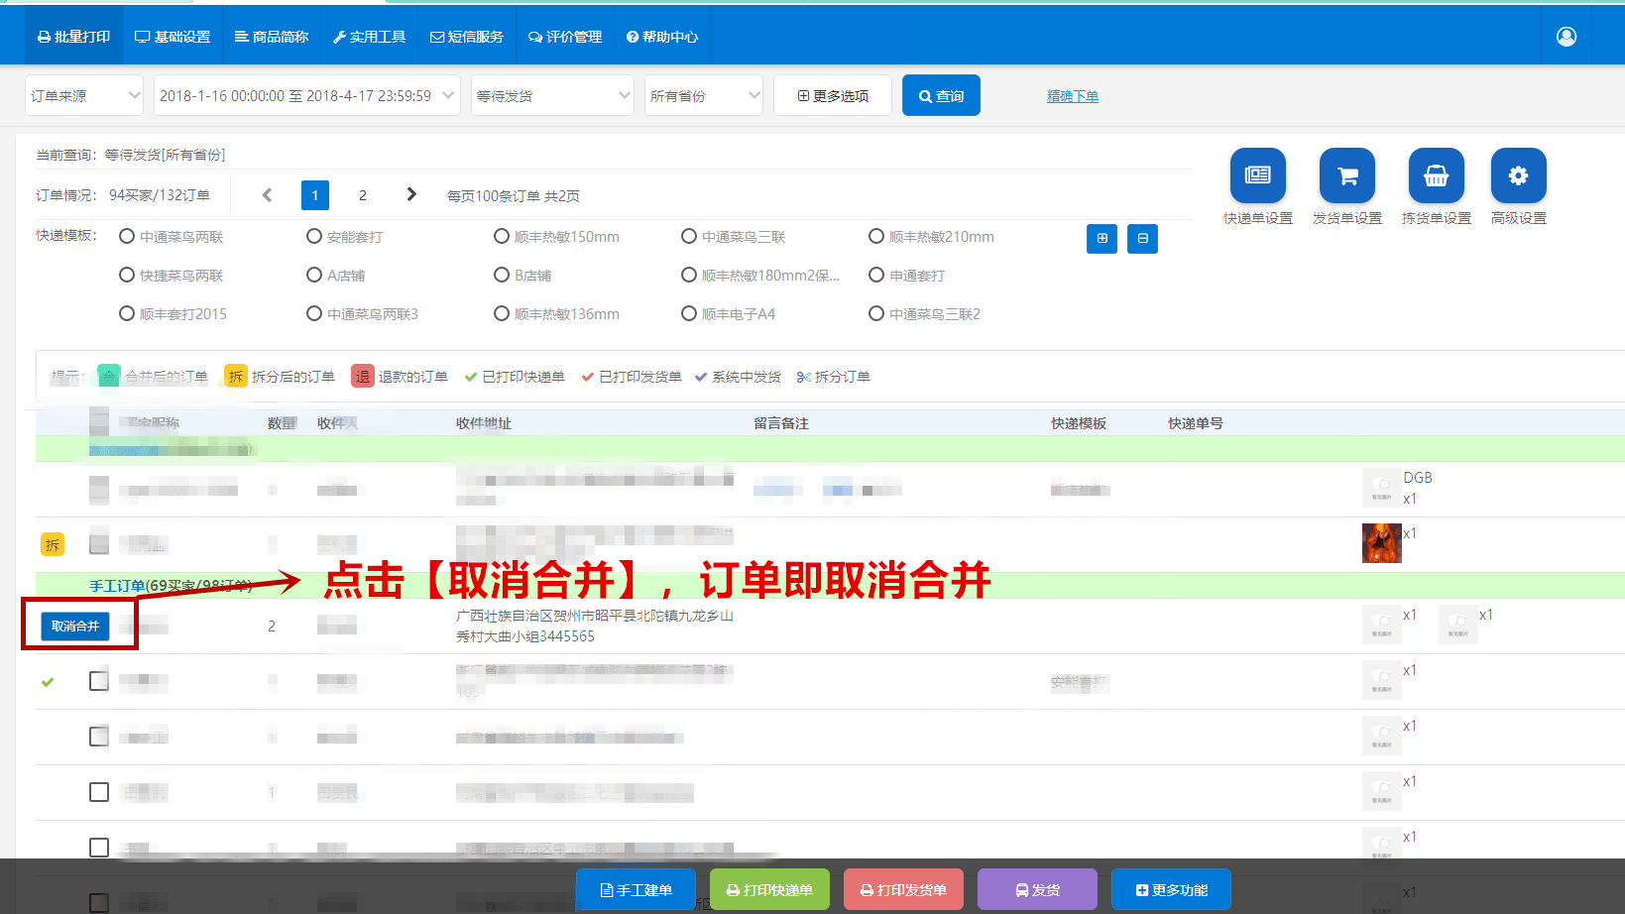Switch to the 短信服务 menu
This screenshot has height=914, width=1625.
(x=466, y=36)
